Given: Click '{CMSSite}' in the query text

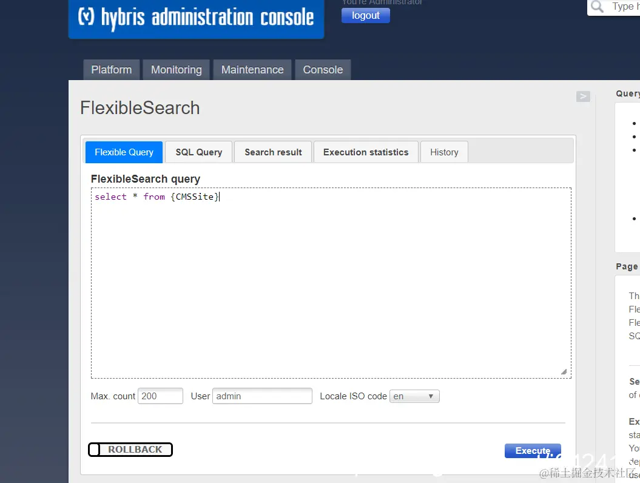Looking at the screenshot, I should [x=195, y=197].
